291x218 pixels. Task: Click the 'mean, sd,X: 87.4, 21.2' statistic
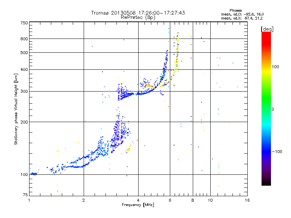(242, 18)
